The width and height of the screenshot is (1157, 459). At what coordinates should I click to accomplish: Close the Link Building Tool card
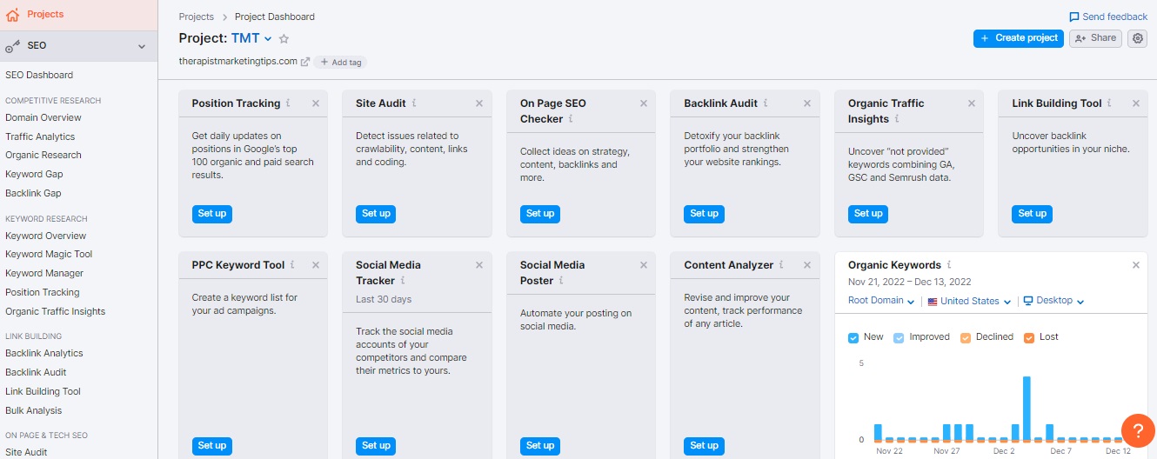1136,103
